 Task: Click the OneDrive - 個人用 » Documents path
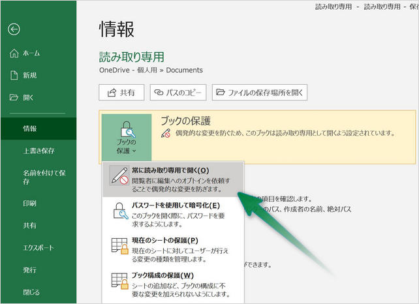151,70
